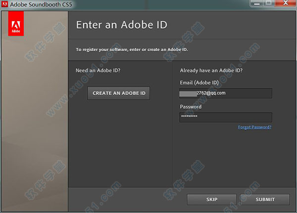297x213 pixels.
Task: Minimize the Adobe Soundbooth CS5 window
Action: click(x=256, y=3)
